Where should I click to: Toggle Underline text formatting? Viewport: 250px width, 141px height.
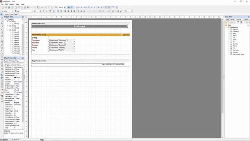46,11
